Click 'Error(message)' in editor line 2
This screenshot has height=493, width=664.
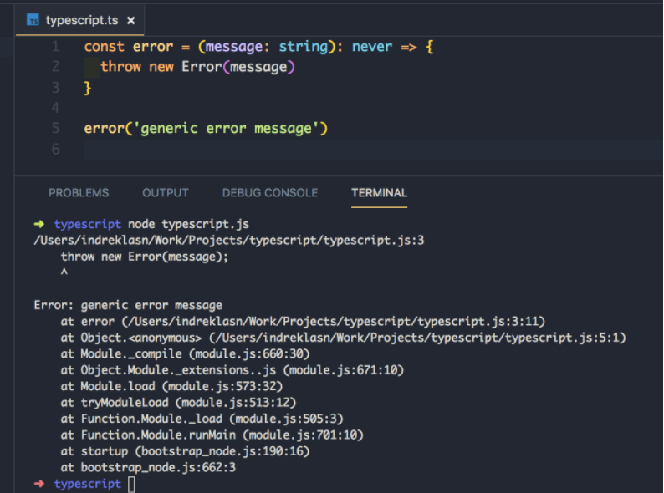tap(238, 67)
